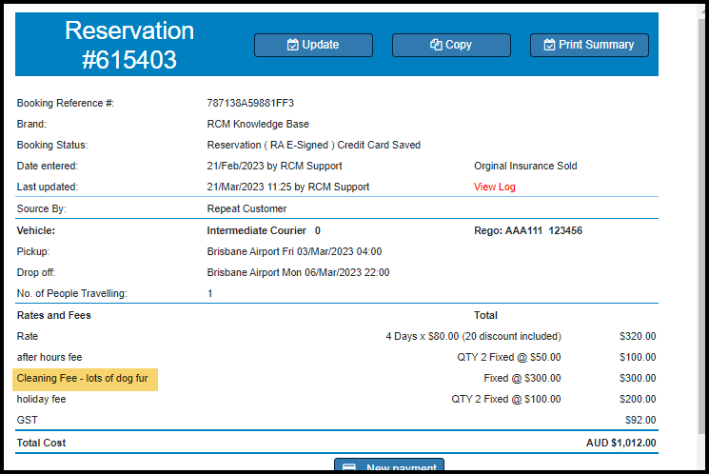709x474 pixels.
Task: Click the Rego AAA111 123456 text
Action: pyautogui.click(x=527, y=230)
